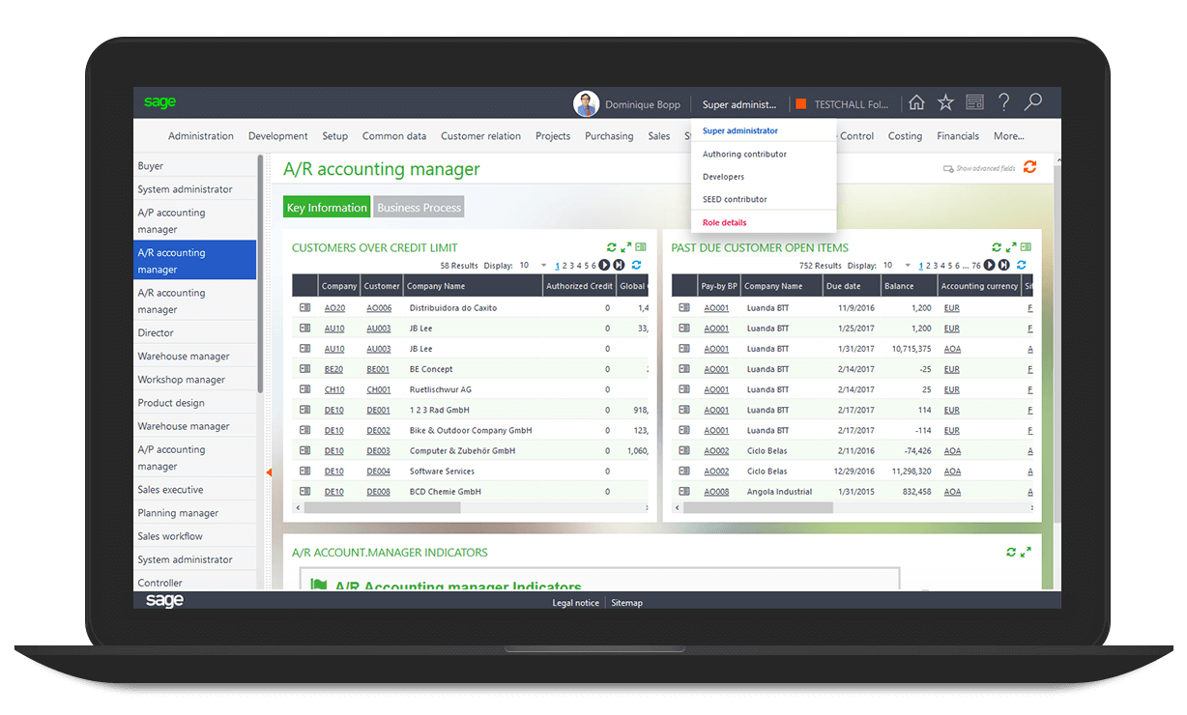This screenshot has height=715, width=1187.
Task: Maximize the A/R Account.Manager Indicators widget
Action: [x=1026, y=552]
